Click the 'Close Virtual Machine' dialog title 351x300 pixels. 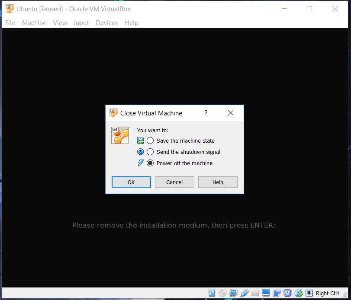point(151,113)
